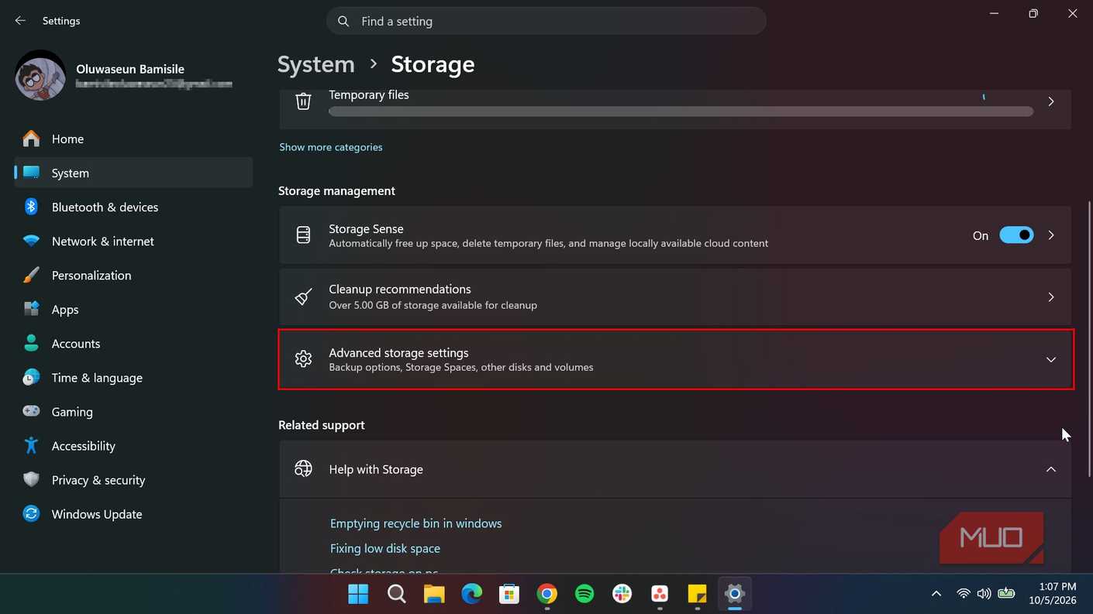Click the Windows Update icon
This screenshot has width=1093, height=614.
(31, 513)
